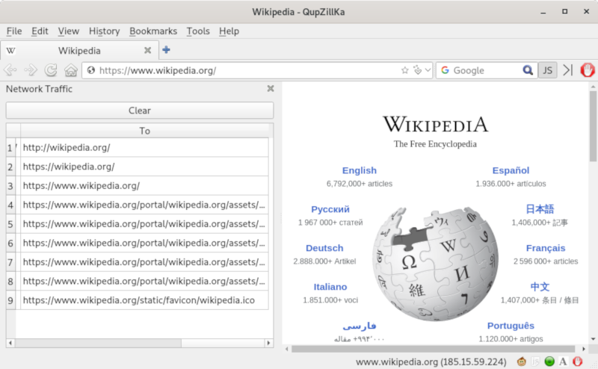
Task: Select traffic row number 8
Action: click(144, 281)
